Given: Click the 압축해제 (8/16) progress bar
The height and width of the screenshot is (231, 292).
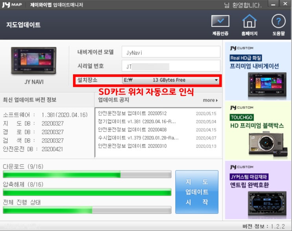Looking at the screenshot, I should pyautogui.click(x=87, y=192).
